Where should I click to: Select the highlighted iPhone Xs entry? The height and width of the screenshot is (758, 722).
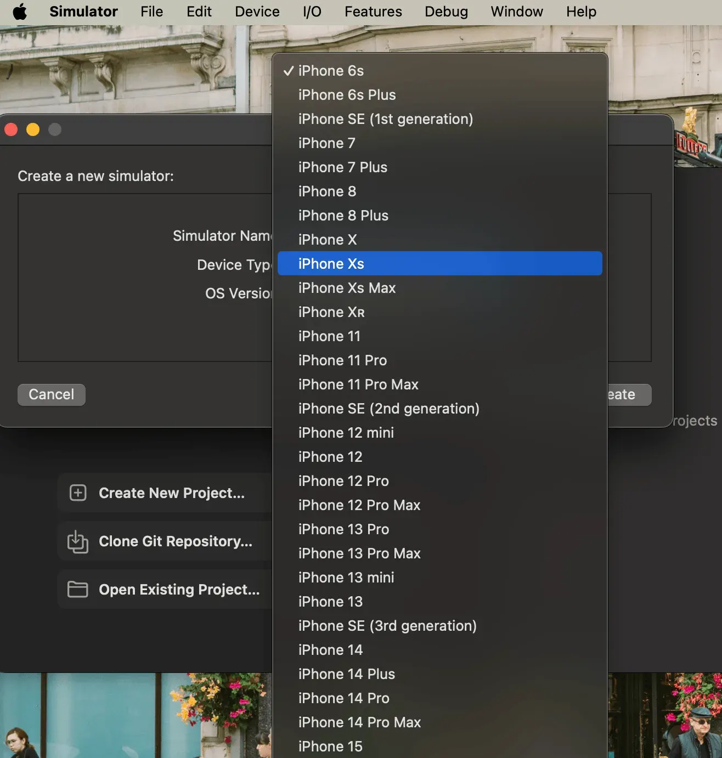[x=440, y=263]
